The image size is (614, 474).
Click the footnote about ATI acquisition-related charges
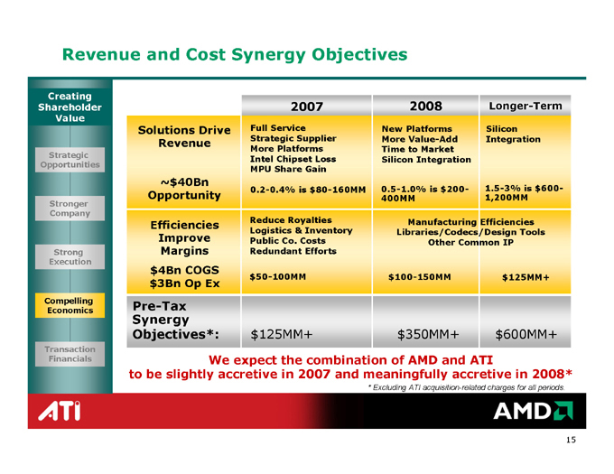click(x=467, y=386)
